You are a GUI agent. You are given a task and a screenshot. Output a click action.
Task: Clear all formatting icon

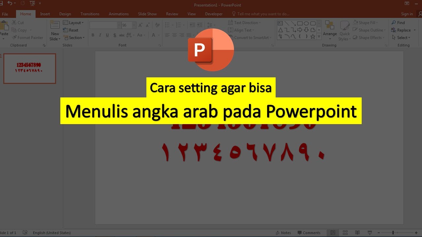157,25
